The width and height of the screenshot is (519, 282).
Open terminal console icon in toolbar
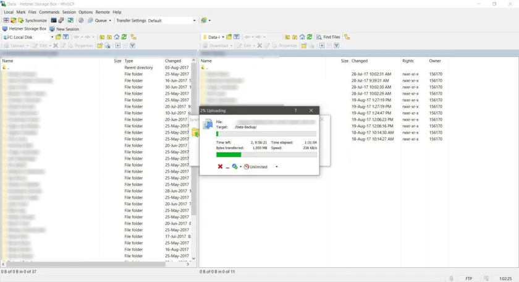pos(54,20)
